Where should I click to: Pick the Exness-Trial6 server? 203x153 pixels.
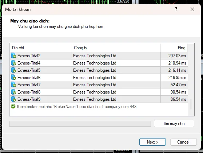(x=99, y=77)
